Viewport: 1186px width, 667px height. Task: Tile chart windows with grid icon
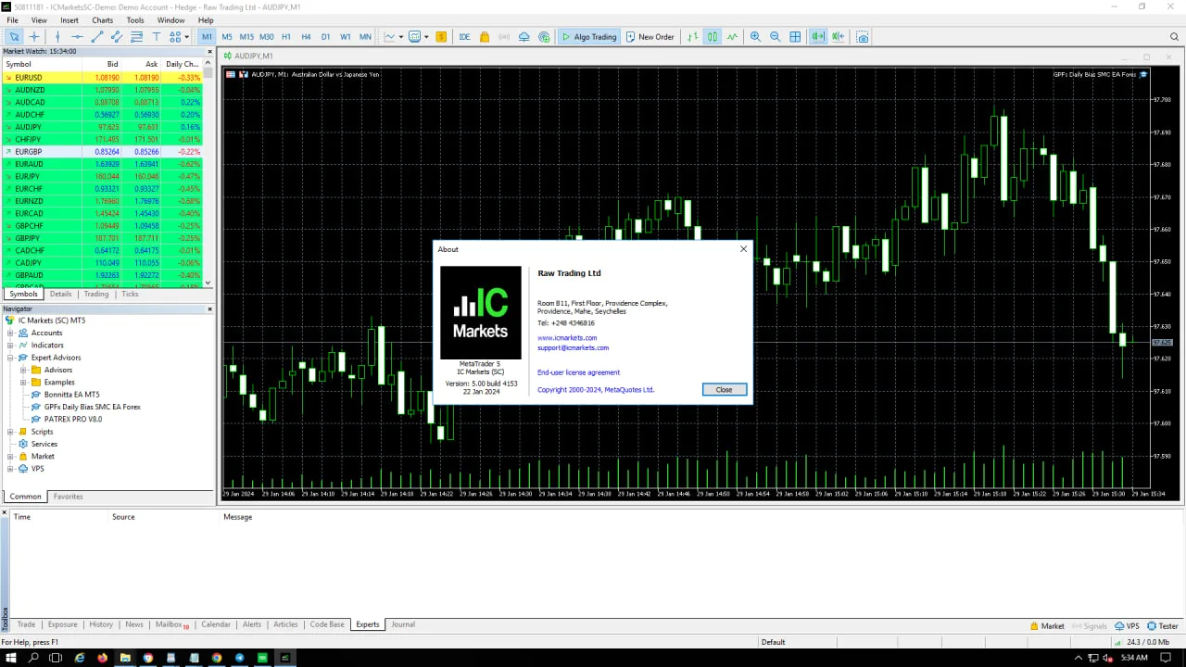click(x=795, y=37)
